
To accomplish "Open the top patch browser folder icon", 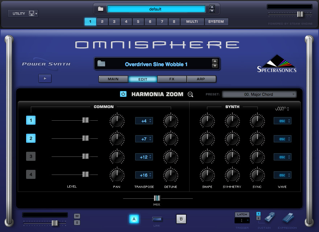I will [x=100, y=9].
